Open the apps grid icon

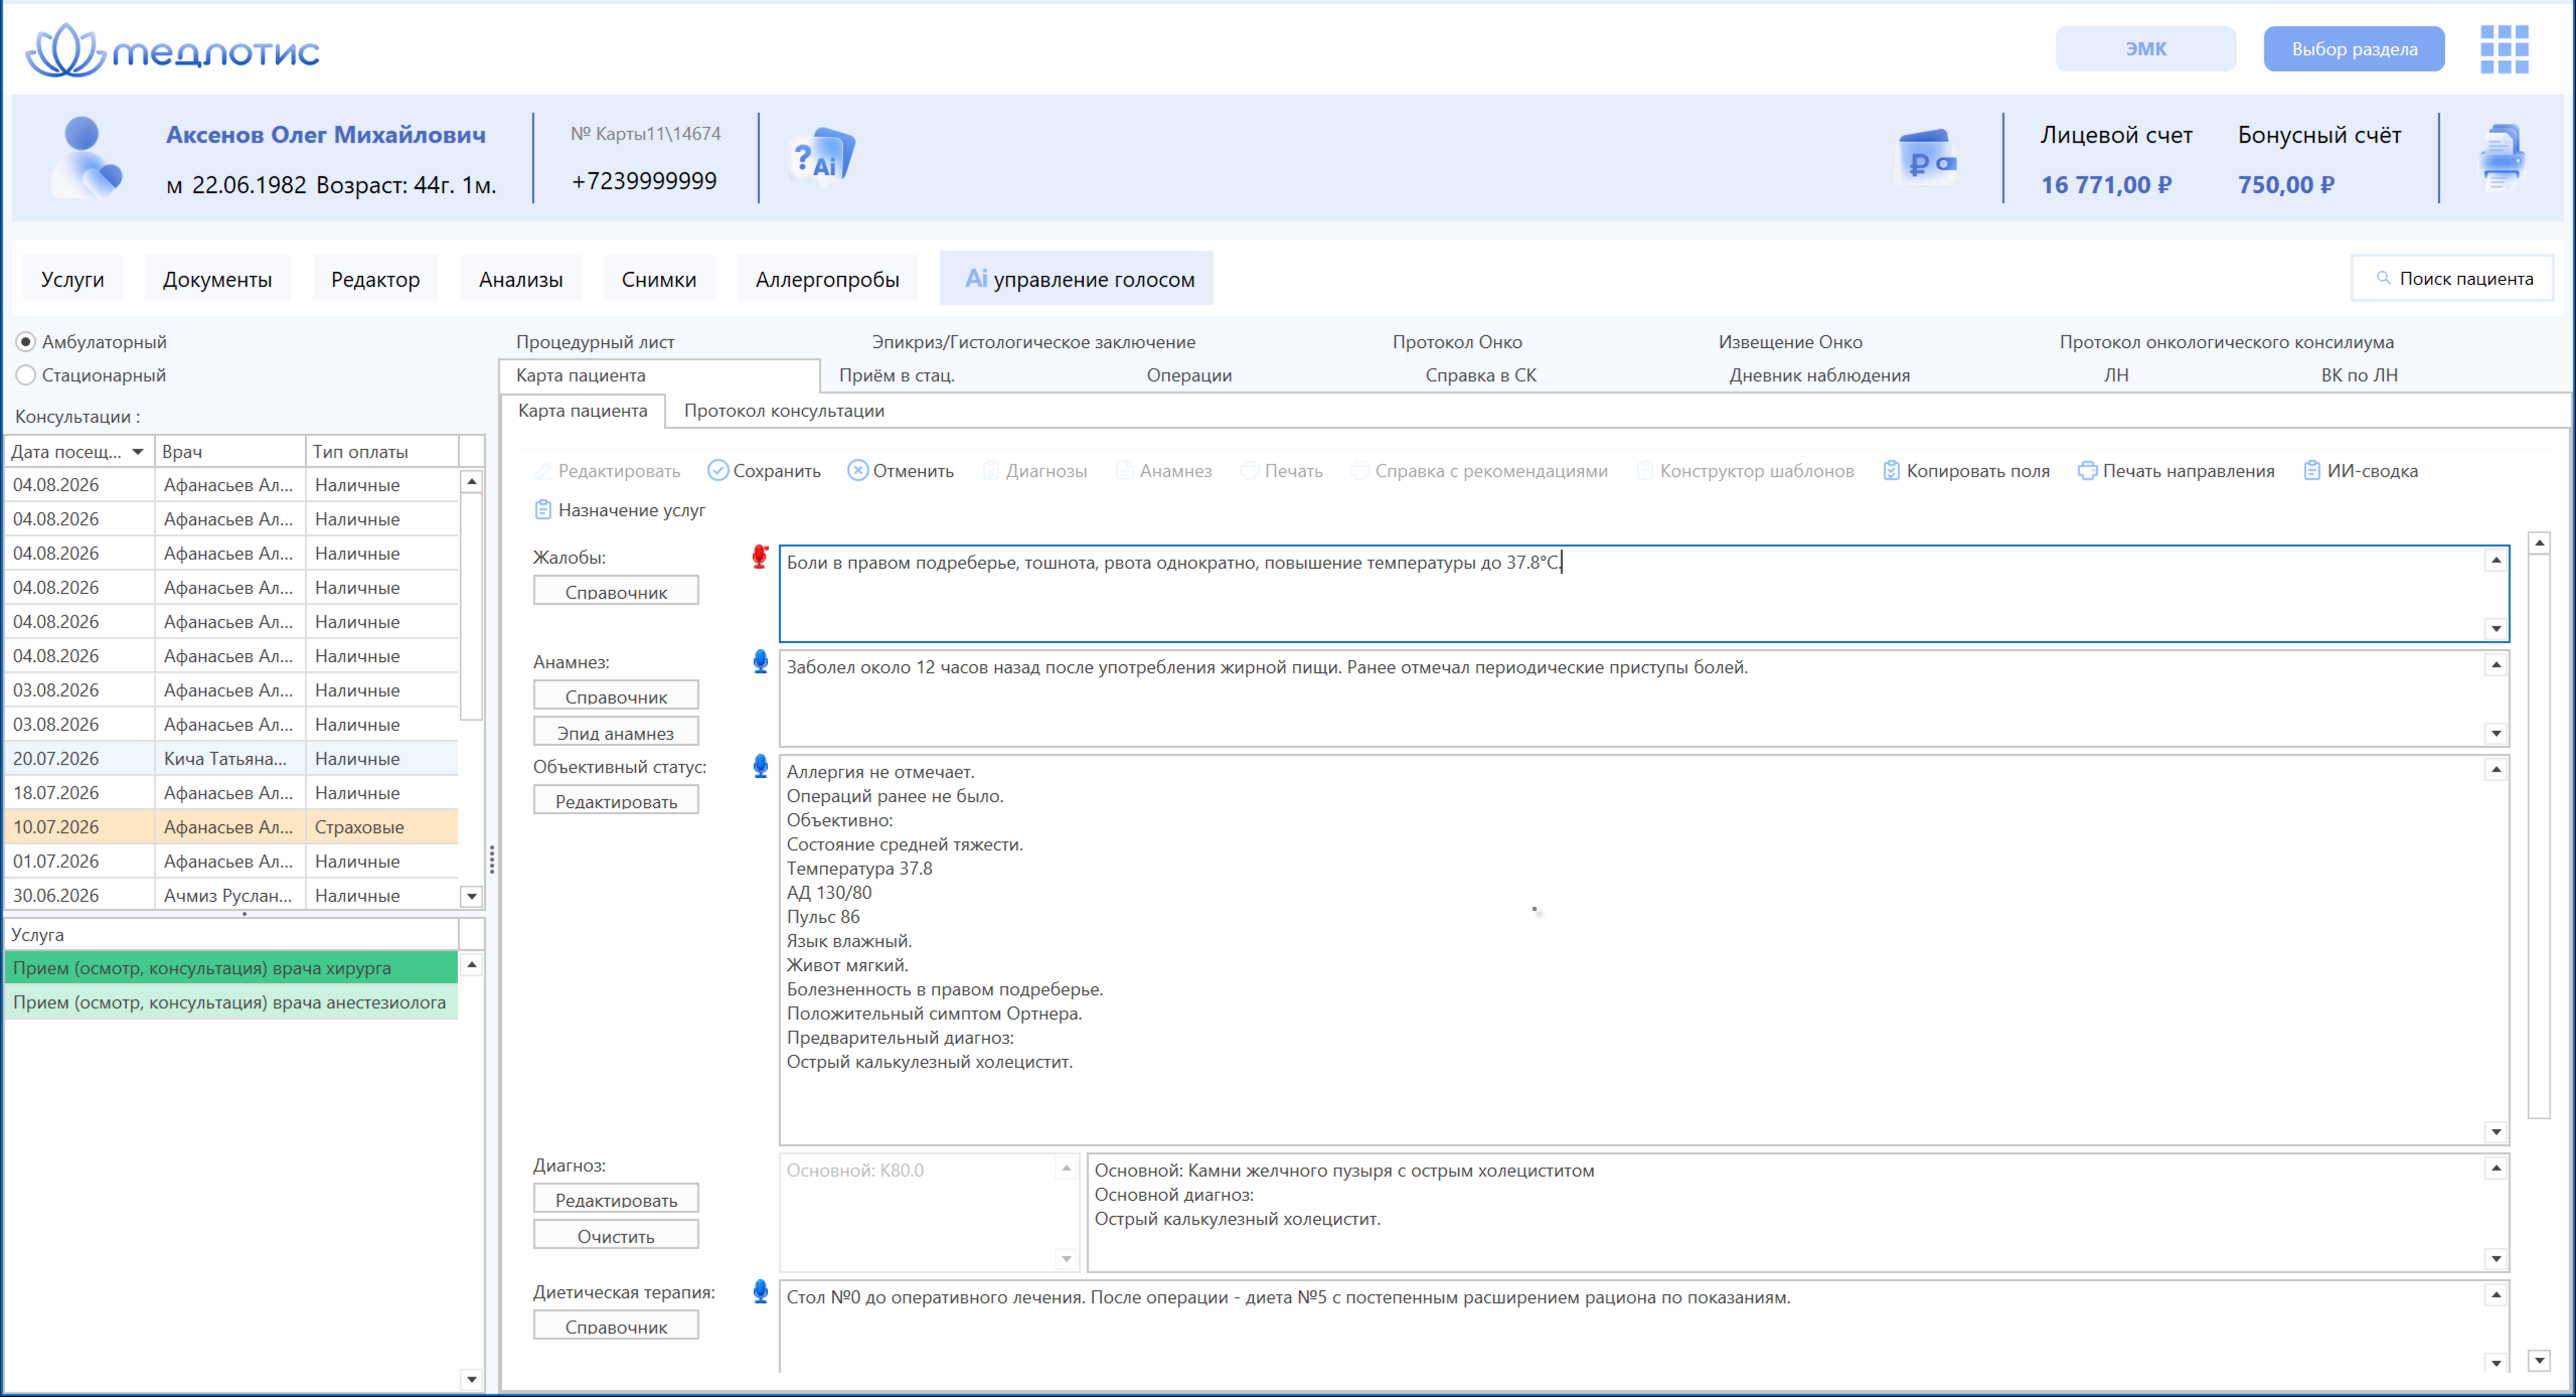[x=2503, y=49]
